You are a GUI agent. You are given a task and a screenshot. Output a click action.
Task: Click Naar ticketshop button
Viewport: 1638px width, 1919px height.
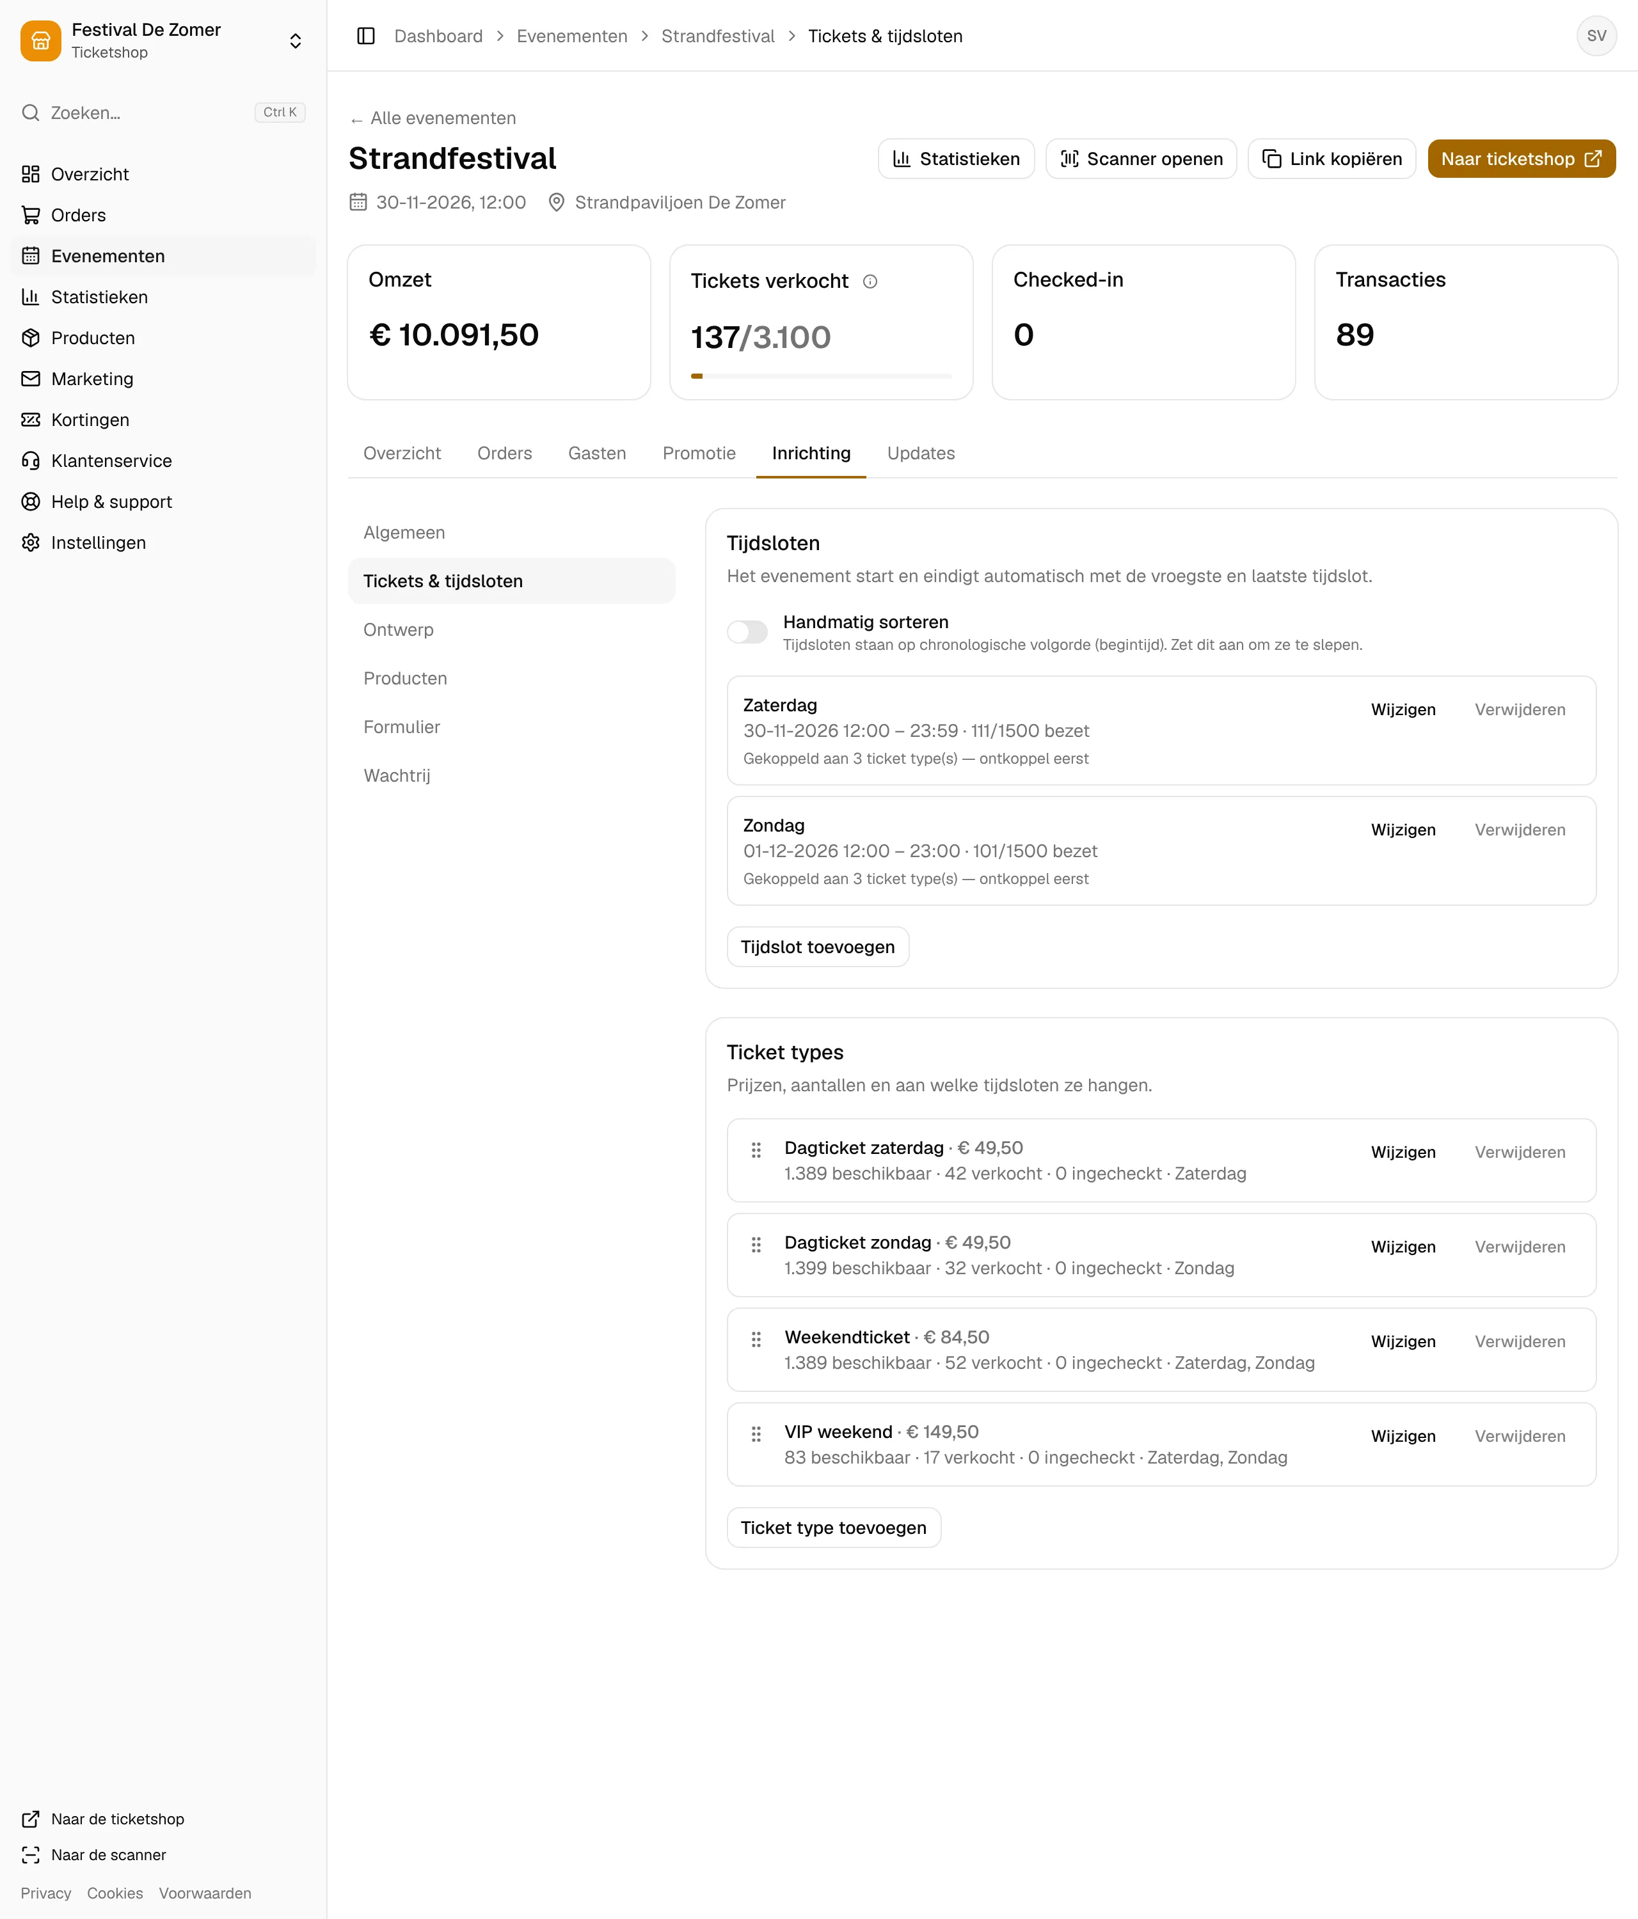[1522, 159]
